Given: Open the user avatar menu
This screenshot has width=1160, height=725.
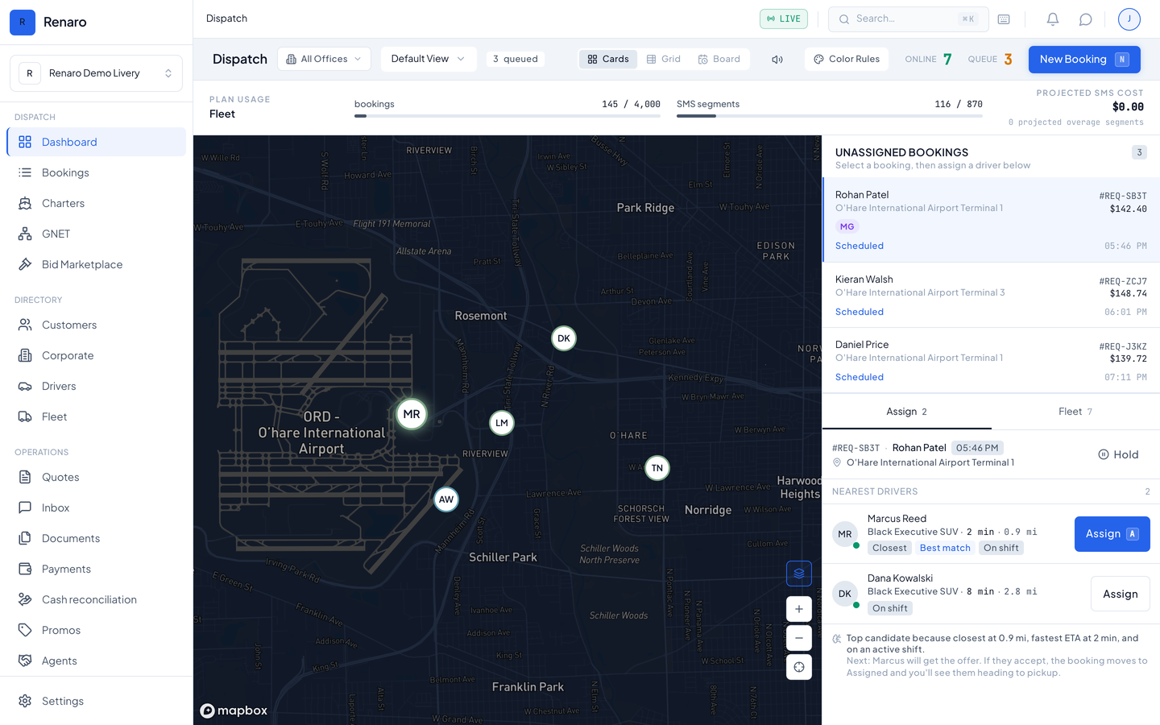Looking at the screenshot, I should tap(1129, 19).
